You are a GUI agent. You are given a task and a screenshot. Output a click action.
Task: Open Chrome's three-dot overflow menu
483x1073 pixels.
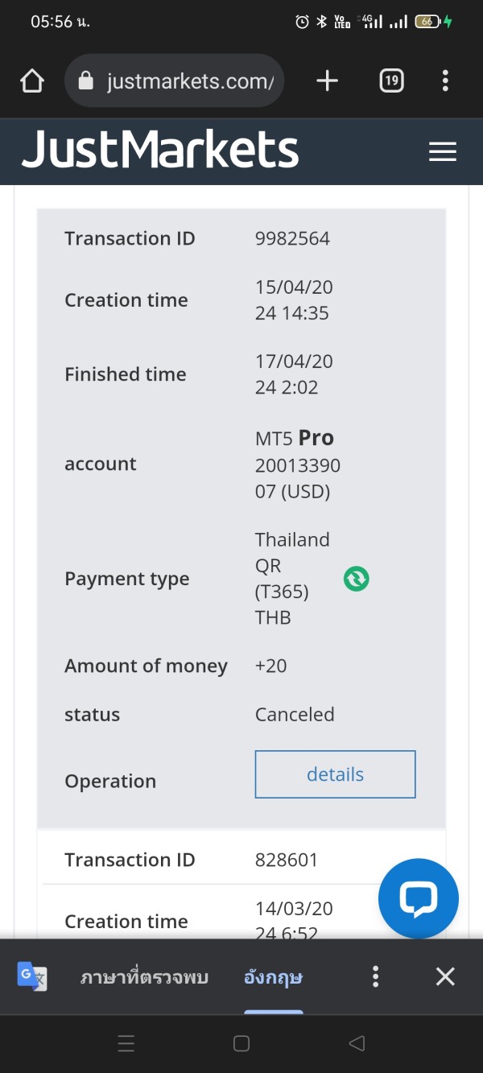click(x=445, y=80)
